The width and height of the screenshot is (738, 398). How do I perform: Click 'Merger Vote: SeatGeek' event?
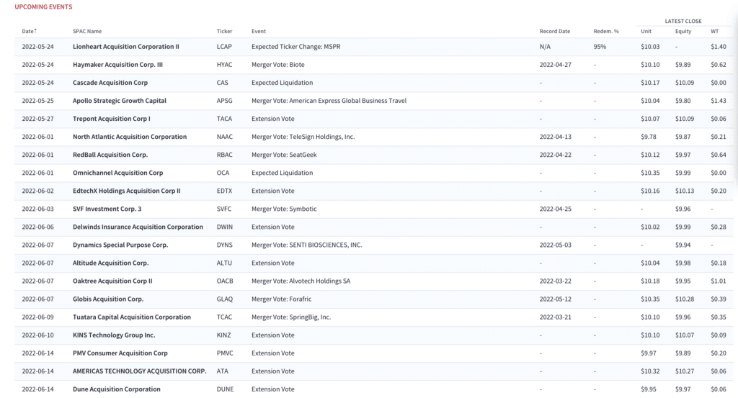click(x=284, y=155)
